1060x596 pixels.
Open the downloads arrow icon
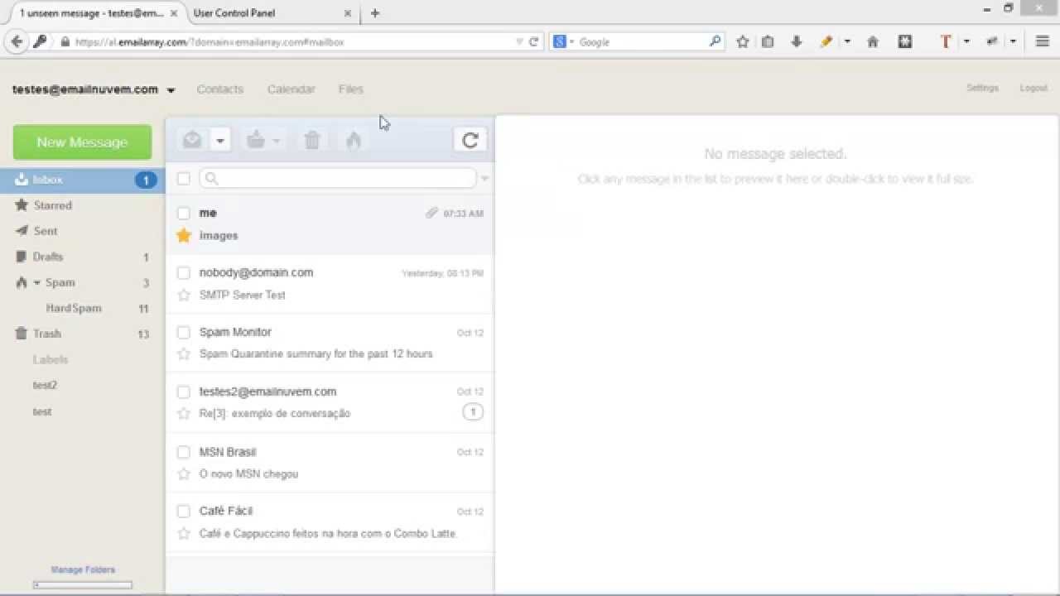797,41
